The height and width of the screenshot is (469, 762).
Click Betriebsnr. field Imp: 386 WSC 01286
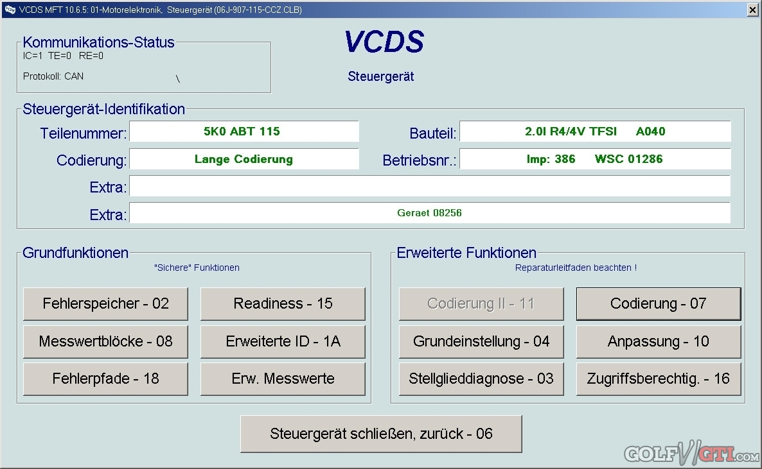click(595, 159)
